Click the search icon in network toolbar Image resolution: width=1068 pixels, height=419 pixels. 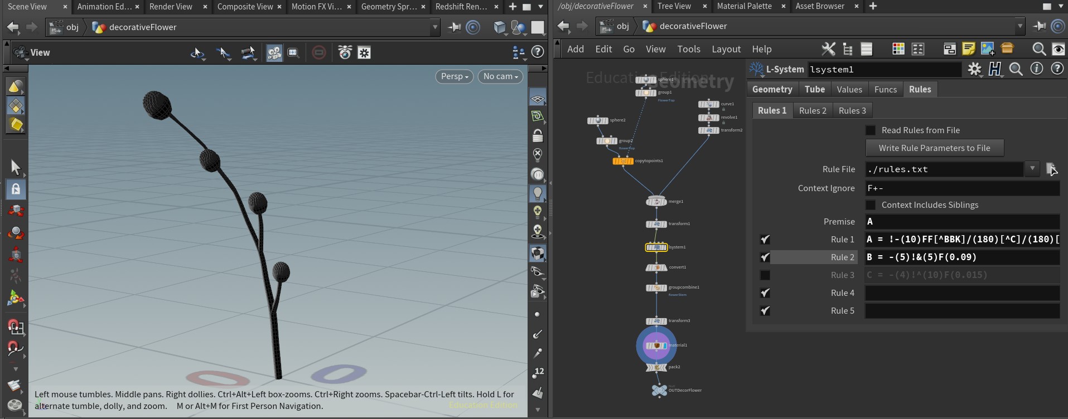pyautogui.click(x=1038, y=49)
